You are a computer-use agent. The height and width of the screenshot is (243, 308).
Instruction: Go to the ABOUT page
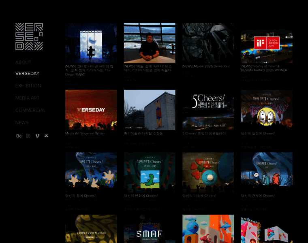point(24,62)
